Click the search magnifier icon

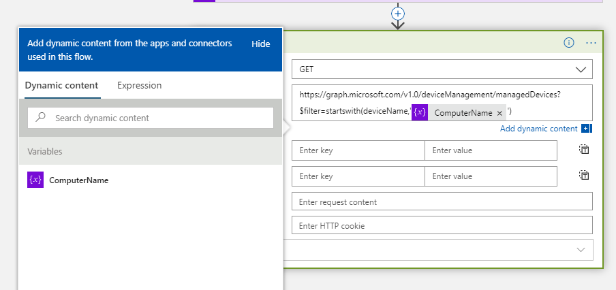point(41,118)
